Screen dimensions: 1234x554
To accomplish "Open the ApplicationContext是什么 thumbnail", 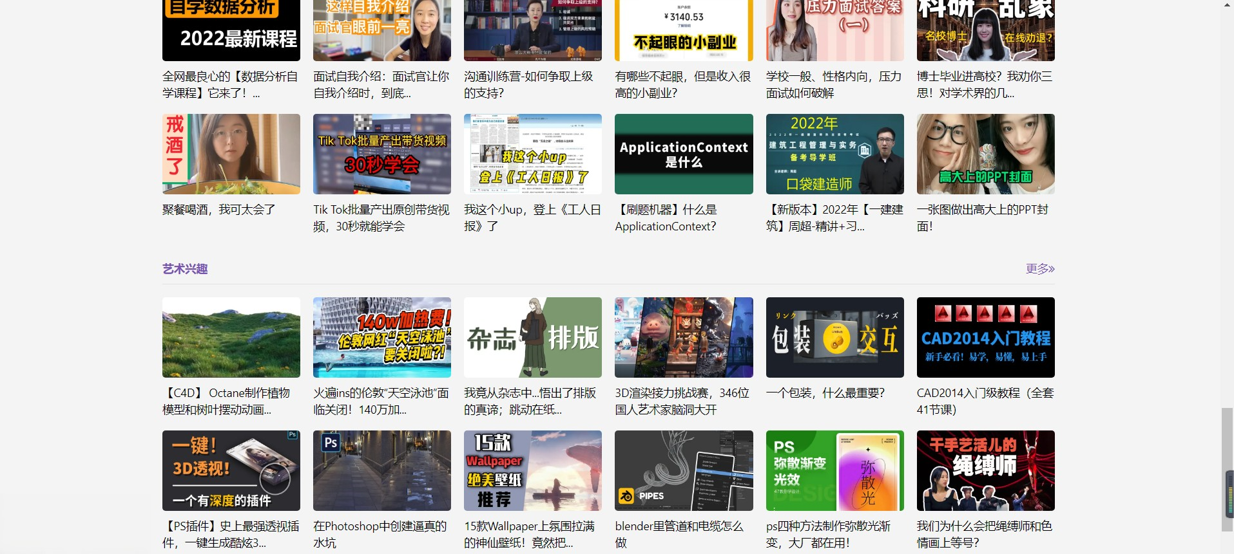I will [x=683, y=154].
